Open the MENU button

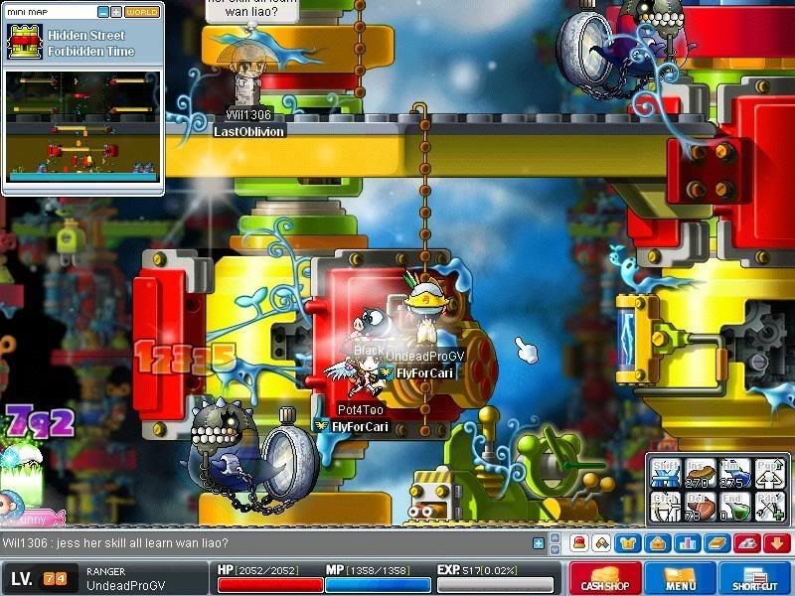tap(681, 577)
